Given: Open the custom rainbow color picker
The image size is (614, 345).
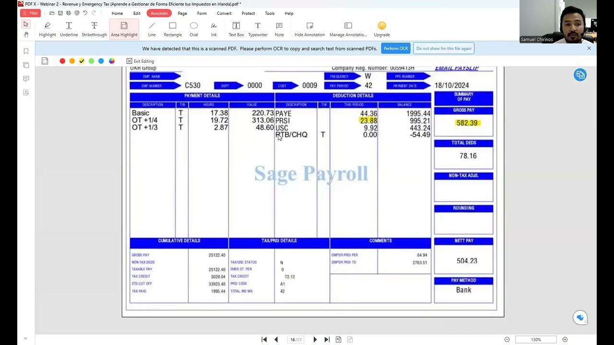Looking at the screenshot, I should 112,61.
